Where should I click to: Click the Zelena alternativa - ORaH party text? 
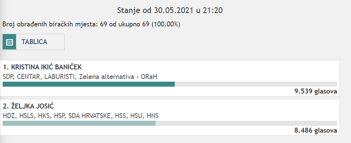[x=118, y=77]
